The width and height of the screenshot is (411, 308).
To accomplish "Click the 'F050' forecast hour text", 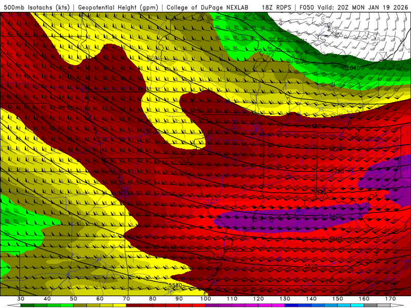I will pyautogui.click(x=307, y=7).
